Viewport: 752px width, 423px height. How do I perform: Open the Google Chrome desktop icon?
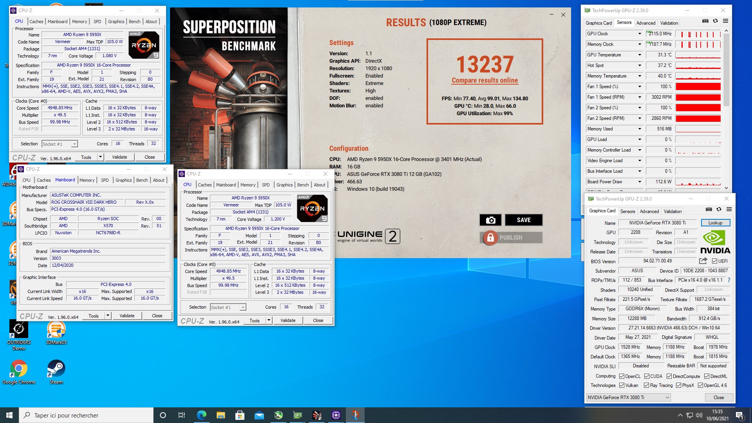[19, 372]
